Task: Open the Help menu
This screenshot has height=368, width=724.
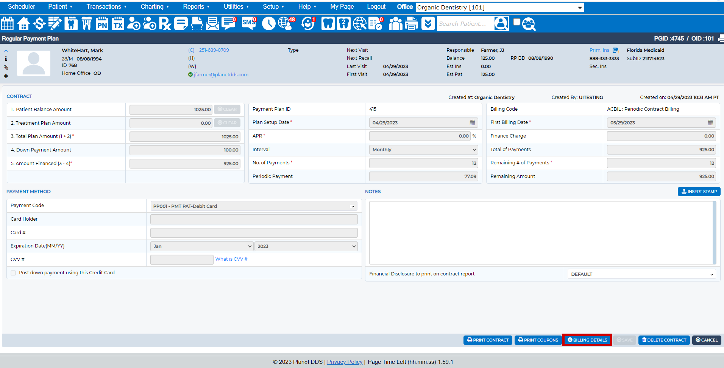Action: point(307,7)
